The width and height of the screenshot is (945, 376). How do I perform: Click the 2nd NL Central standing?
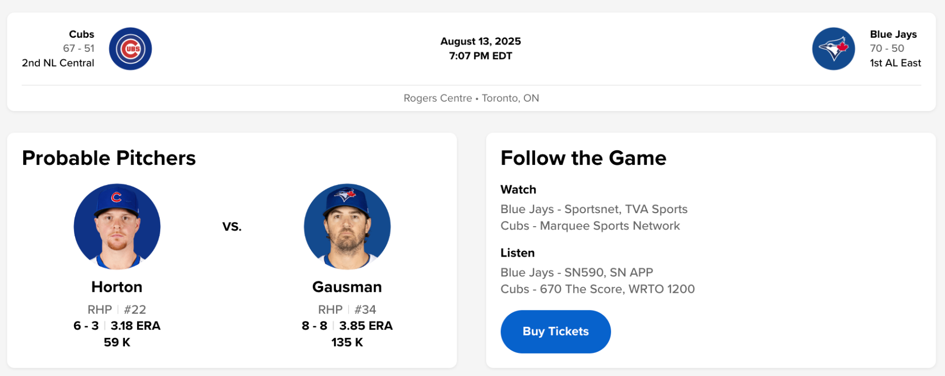[58, 63]
